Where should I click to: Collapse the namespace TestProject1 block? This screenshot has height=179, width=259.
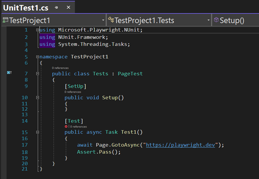[x=38, y=57]
